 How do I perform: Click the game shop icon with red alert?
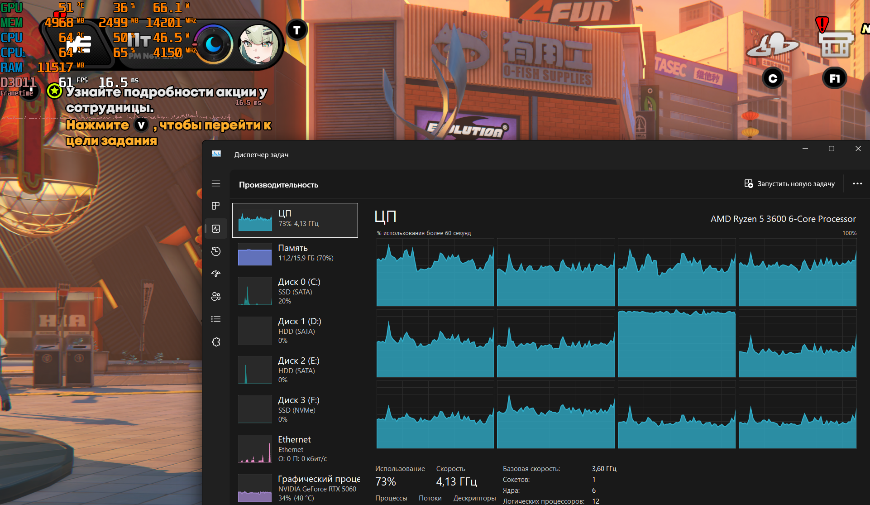[835, 44]
